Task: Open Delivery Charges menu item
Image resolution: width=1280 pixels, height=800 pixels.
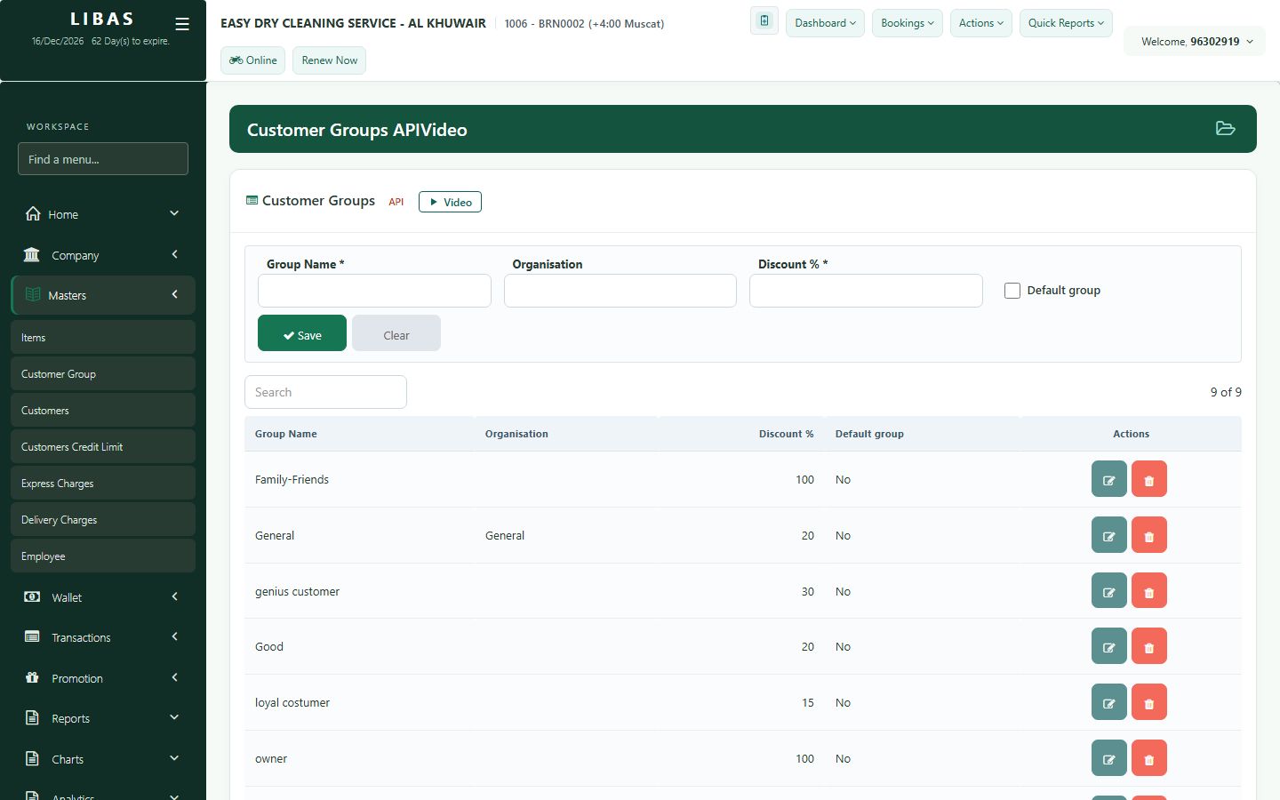Action: (x=103, y=519)
